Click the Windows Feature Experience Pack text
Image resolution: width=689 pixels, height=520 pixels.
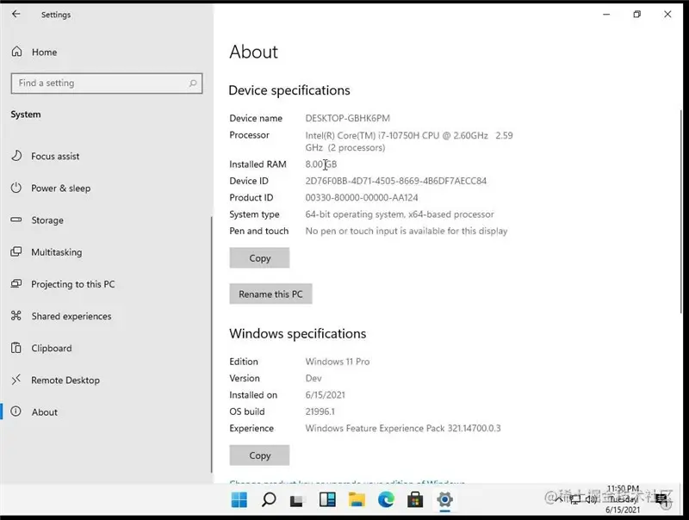tap(403, 428)
